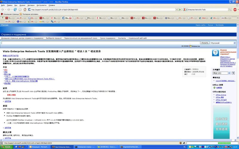The image size is (239, 149).
Task: Click Worldwide link in header
Action: (x=220, y=25)
